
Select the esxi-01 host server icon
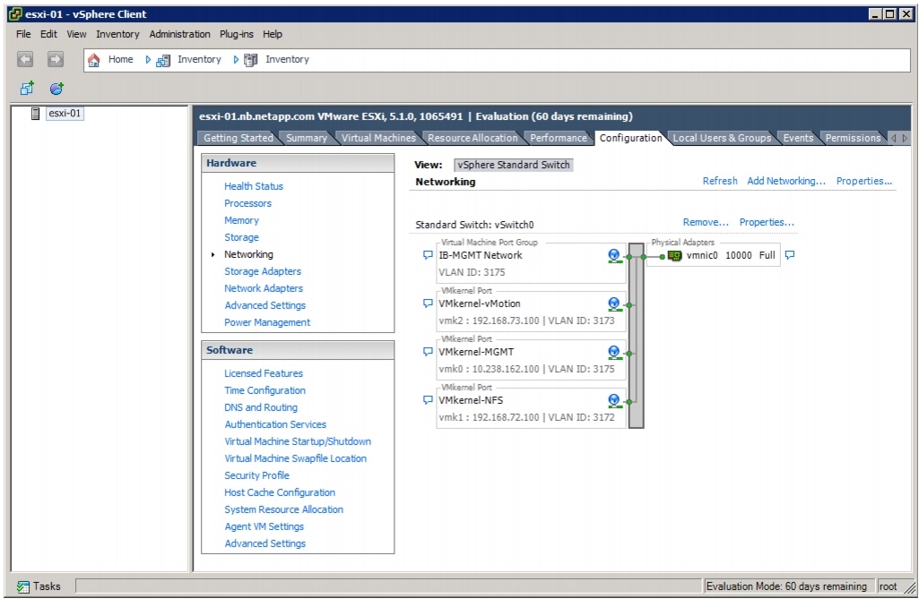pos(35,114)
